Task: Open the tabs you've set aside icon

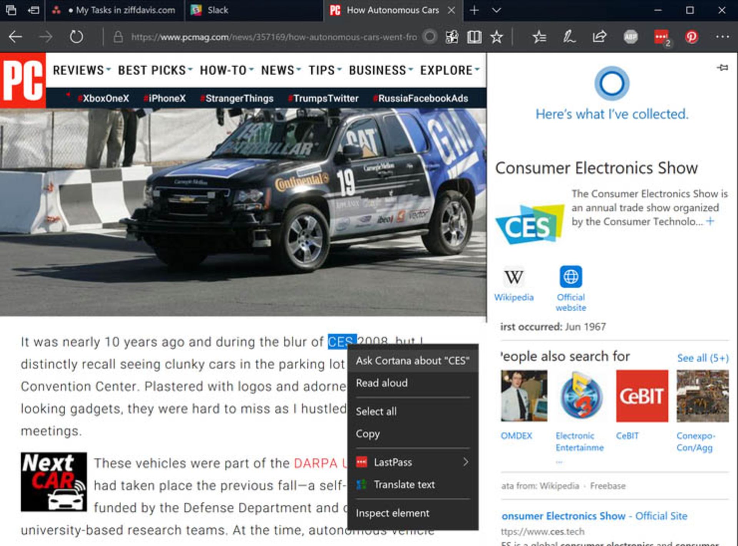Action: coord(11,10)
